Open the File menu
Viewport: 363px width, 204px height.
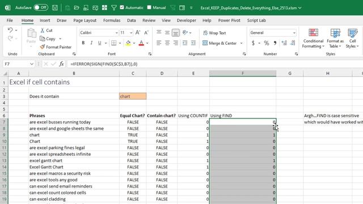(10, 20)
